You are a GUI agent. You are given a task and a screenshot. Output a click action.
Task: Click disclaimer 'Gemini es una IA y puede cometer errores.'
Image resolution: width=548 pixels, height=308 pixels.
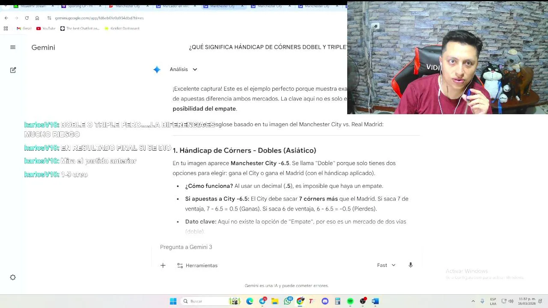tap(287, 286)
